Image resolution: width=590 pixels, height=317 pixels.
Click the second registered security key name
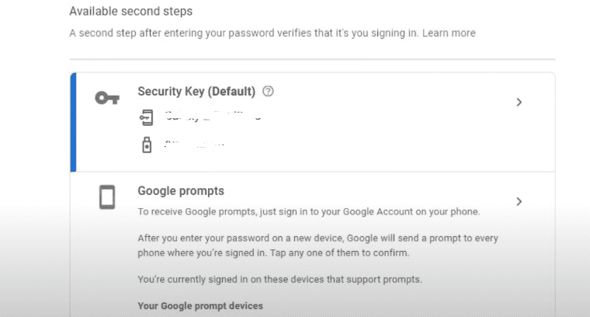pos(194,145)
